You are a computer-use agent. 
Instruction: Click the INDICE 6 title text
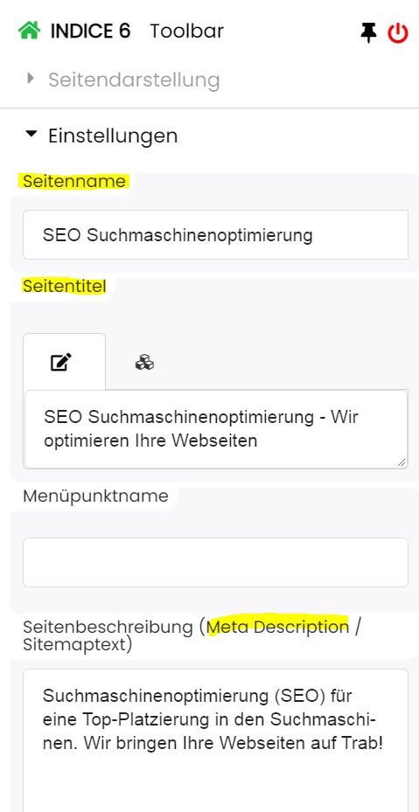tap(90, 31)
